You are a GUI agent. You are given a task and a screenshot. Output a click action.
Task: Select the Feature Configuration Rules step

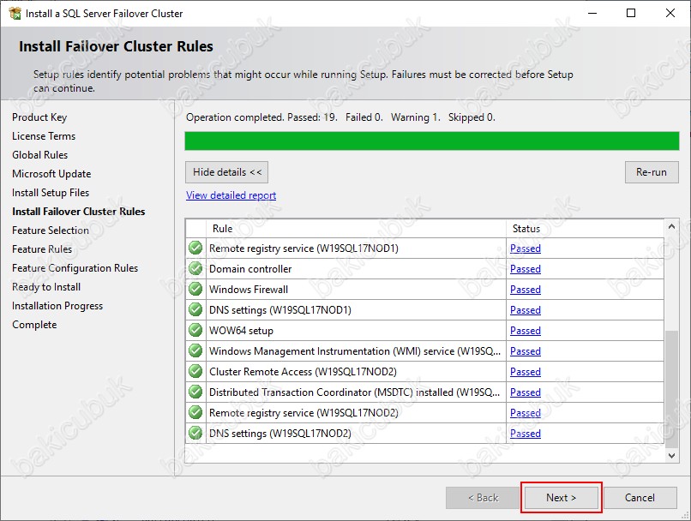click(x=75, y=267)
